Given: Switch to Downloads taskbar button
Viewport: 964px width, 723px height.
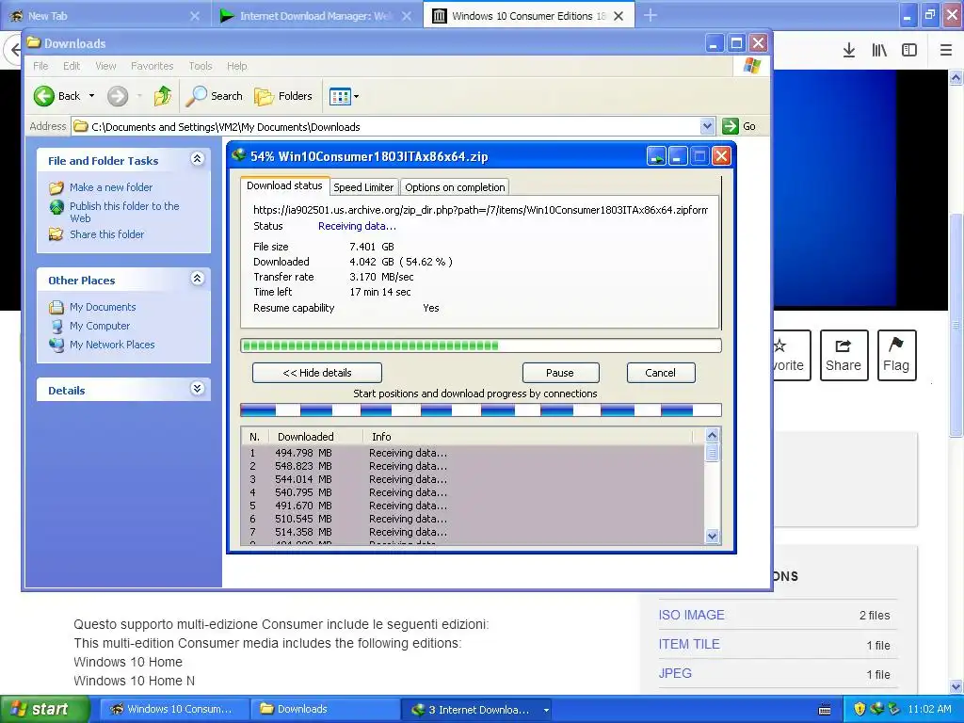Looking at the screenshot, I should 326,710.
